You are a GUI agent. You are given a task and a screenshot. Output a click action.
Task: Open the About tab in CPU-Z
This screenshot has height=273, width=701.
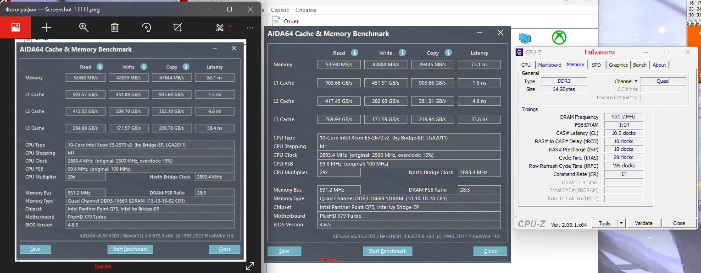pyautogui.click(x=659, y=65)
